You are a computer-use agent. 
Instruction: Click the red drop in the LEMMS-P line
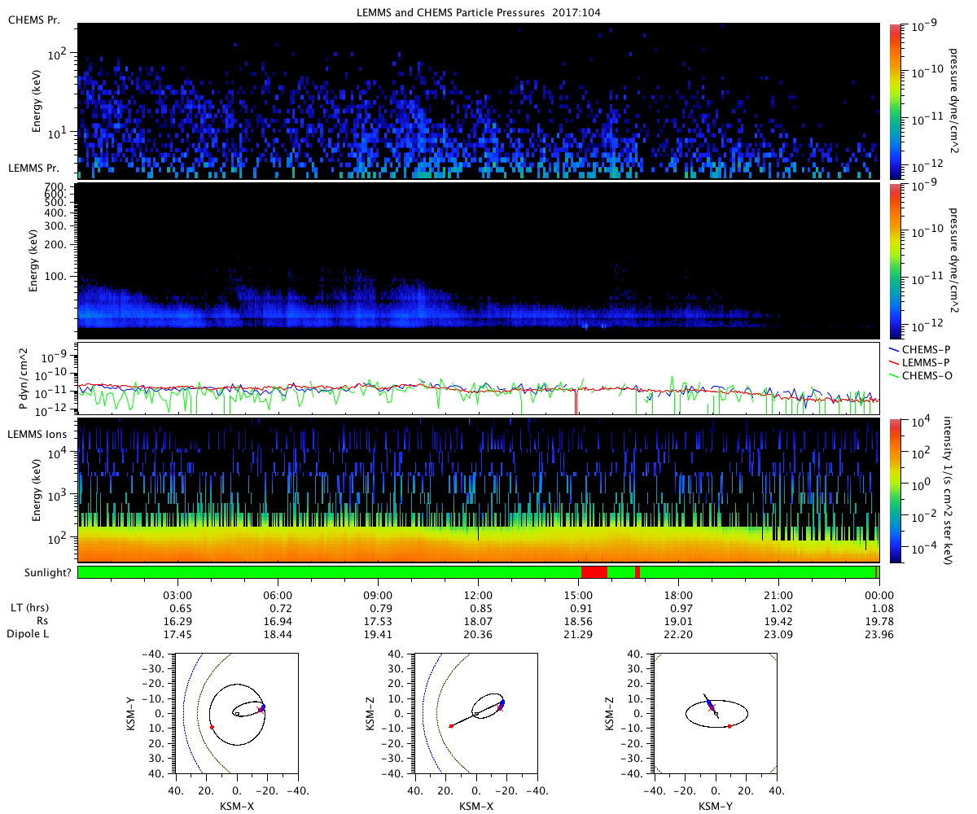coord(576,400)
